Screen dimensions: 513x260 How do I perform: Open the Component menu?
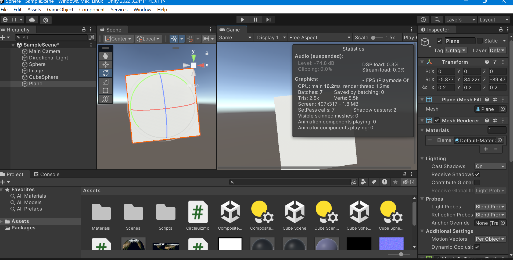[x=92, y=10]
